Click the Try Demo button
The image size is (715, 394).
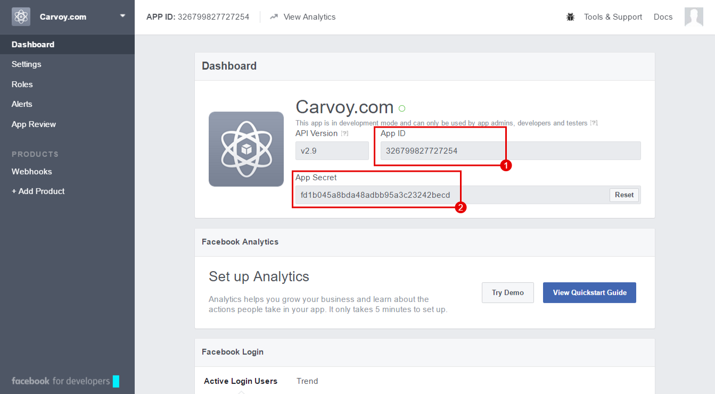pyautogui.click(x=508, y=293)
